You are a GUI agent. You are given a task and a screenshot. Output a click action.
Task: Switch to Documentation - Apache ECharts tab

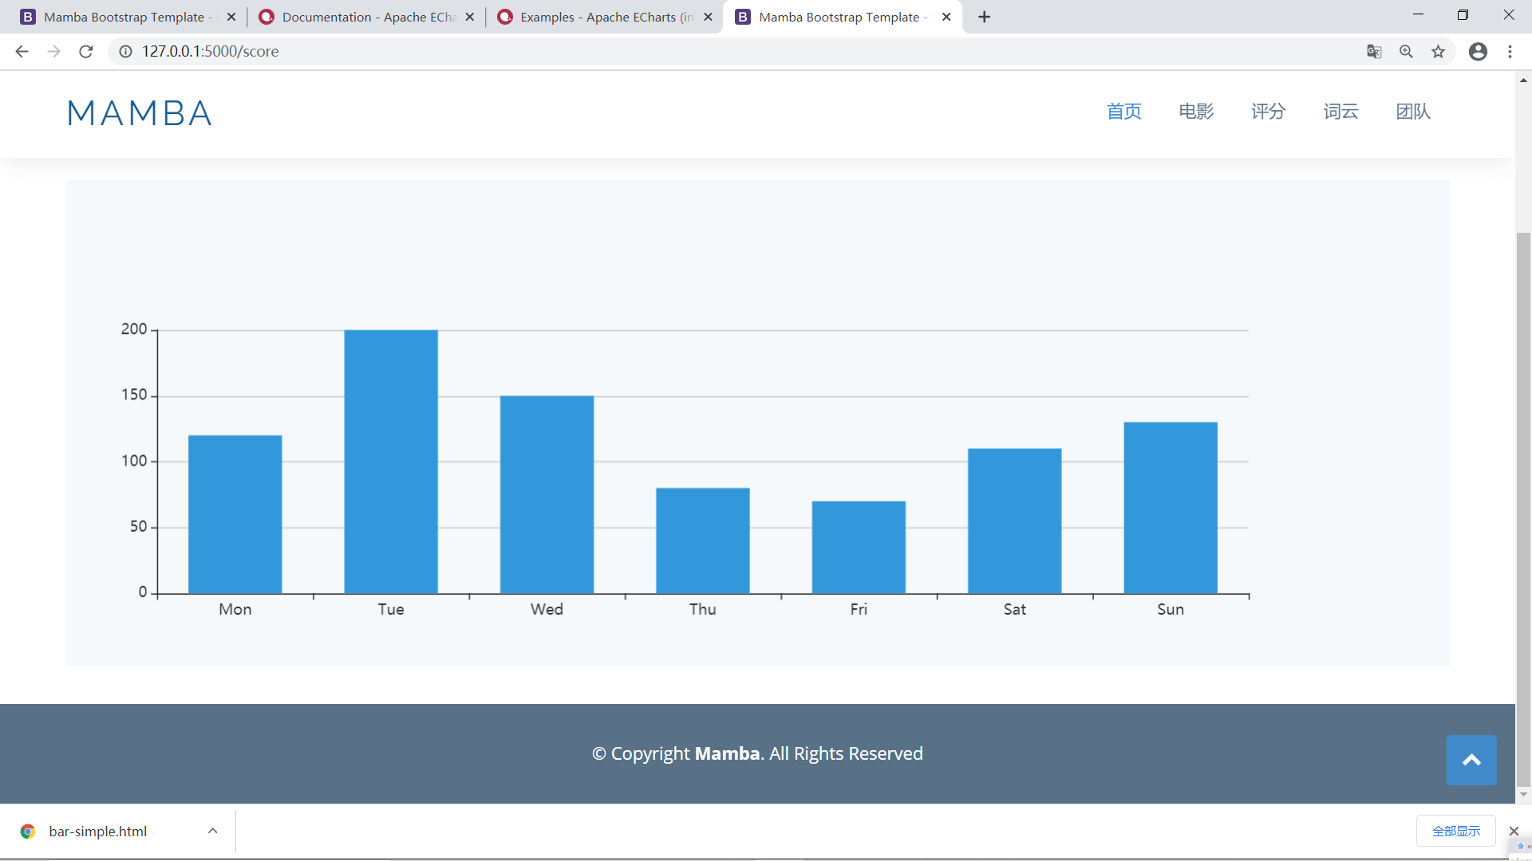[x=367, y=17]
